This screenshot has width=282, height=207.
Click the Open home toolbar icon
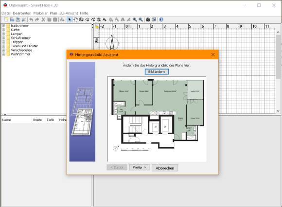(x=12, y=19)
